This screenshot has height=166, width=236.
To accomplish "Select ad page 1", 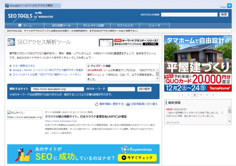I will coord(183,95).
